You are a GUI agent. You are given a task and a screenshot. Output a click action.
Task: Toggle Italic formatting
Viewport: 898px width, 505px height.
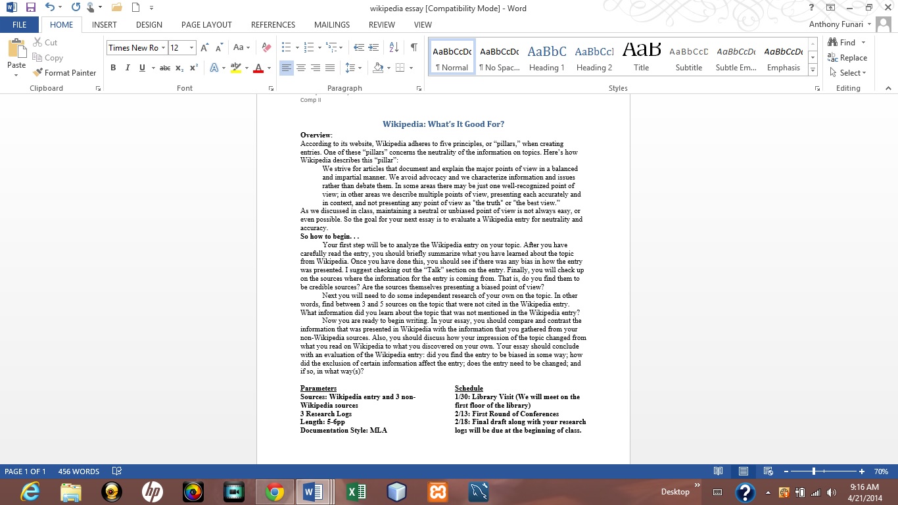128,68
